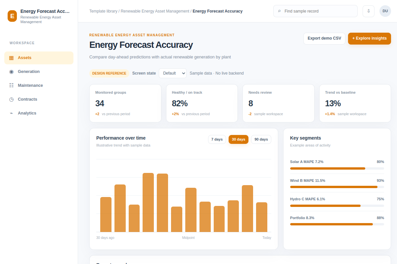397x264 pixels.
Task: Navigate to Contracts
Action: click(x=39, y=99)
